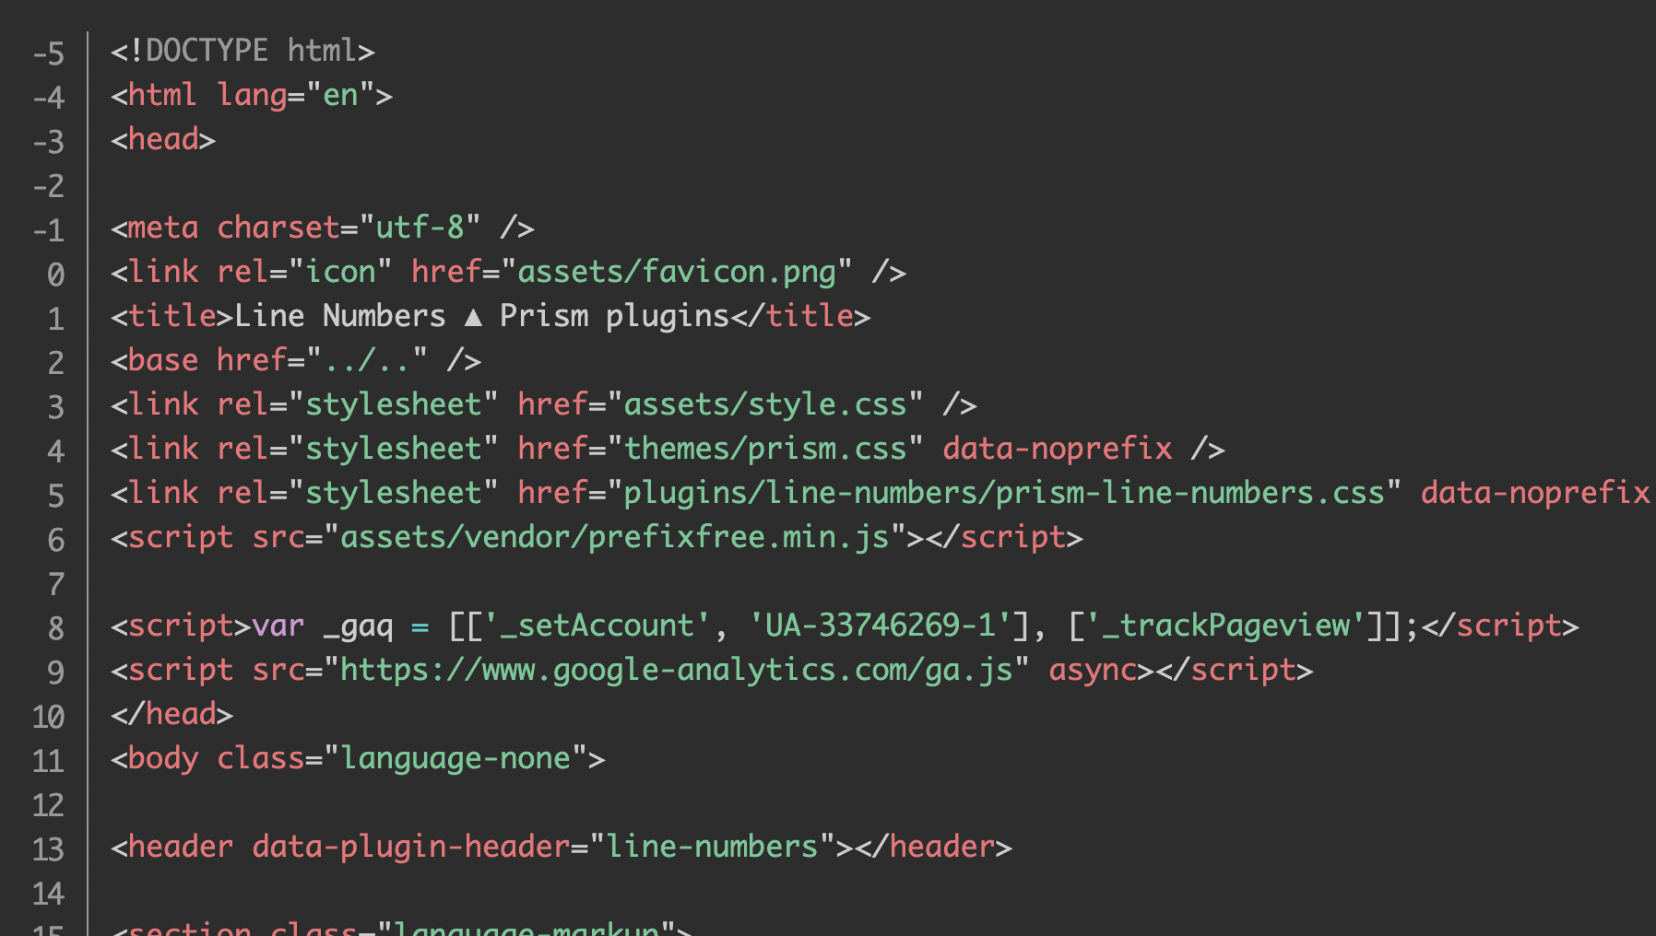Click the prefixfree.min.js script source
This screenshot has height=936, width=1656.
point(615,537)
